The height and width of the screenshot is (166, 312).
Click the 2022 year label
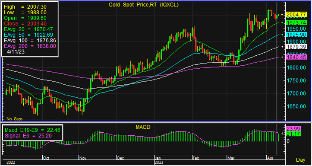pos(10,163)
